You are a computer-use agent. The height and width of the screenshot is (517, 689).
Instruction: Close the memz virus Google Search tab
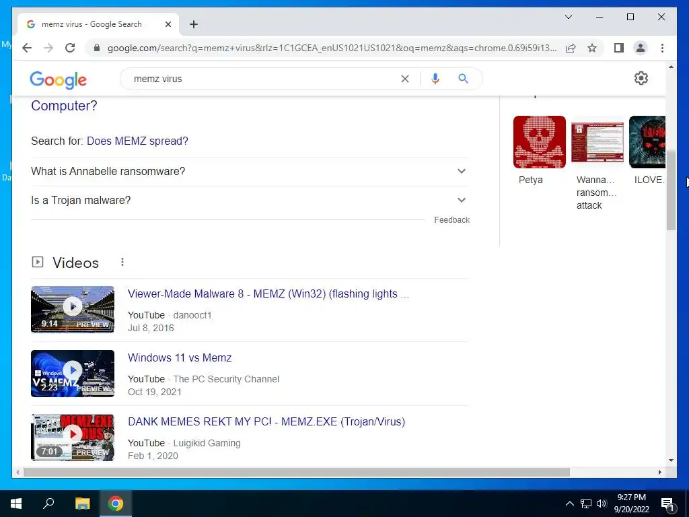click(168, 24)
